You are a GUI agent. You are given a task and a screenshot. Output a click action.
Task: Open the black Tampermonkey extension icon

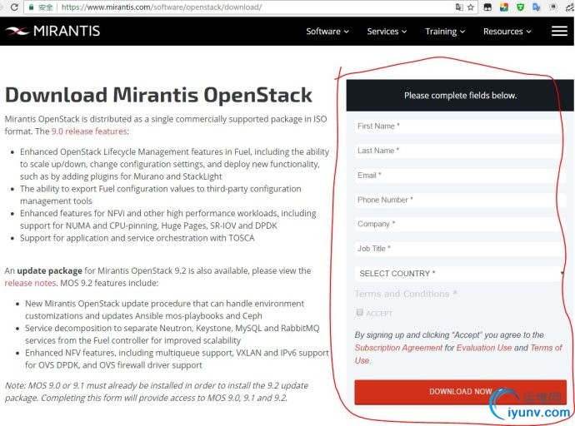coord(487,7)
